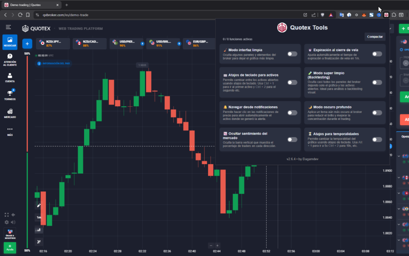Click '0 / 8 funciones activas' text
Screen dimensions: 409x256
pyautogui.click(x=237, y=39)
